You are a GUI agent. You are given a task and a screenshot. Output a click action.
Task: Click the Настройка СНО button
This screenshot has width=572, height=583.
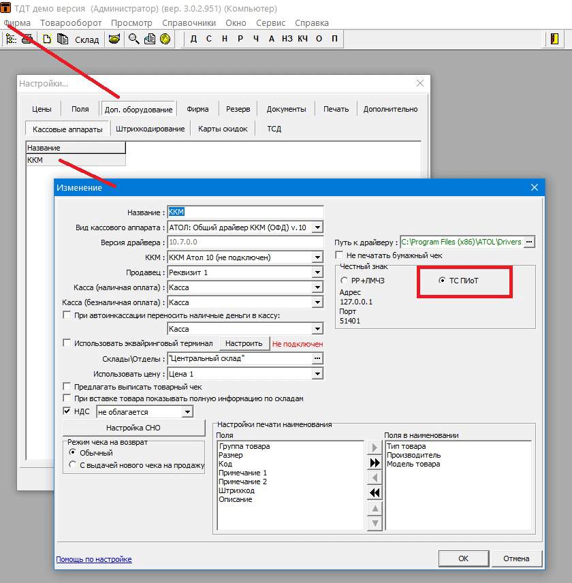(133, 428)
